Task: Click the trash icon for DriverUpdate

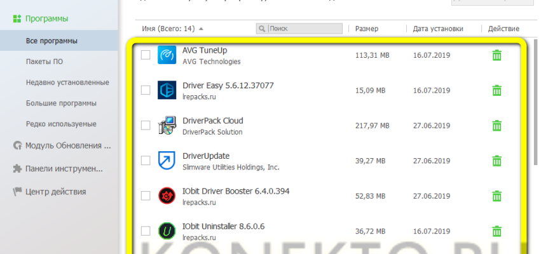Action: click(497, 161)
